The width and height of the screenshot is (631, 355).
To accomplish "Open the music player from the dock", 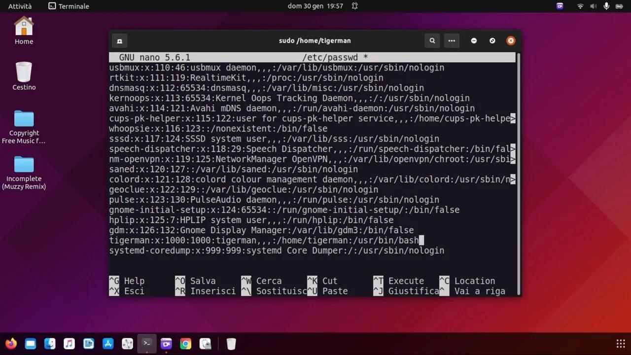I will [70, 344].
